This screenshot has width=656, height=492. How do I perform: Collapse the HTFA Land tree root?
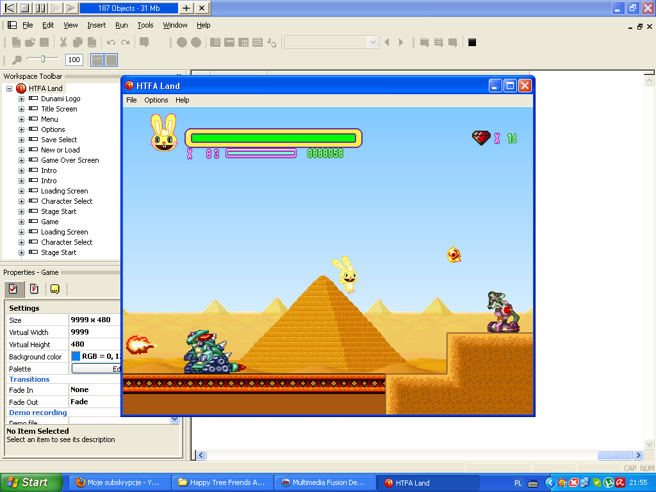[9, 88]
